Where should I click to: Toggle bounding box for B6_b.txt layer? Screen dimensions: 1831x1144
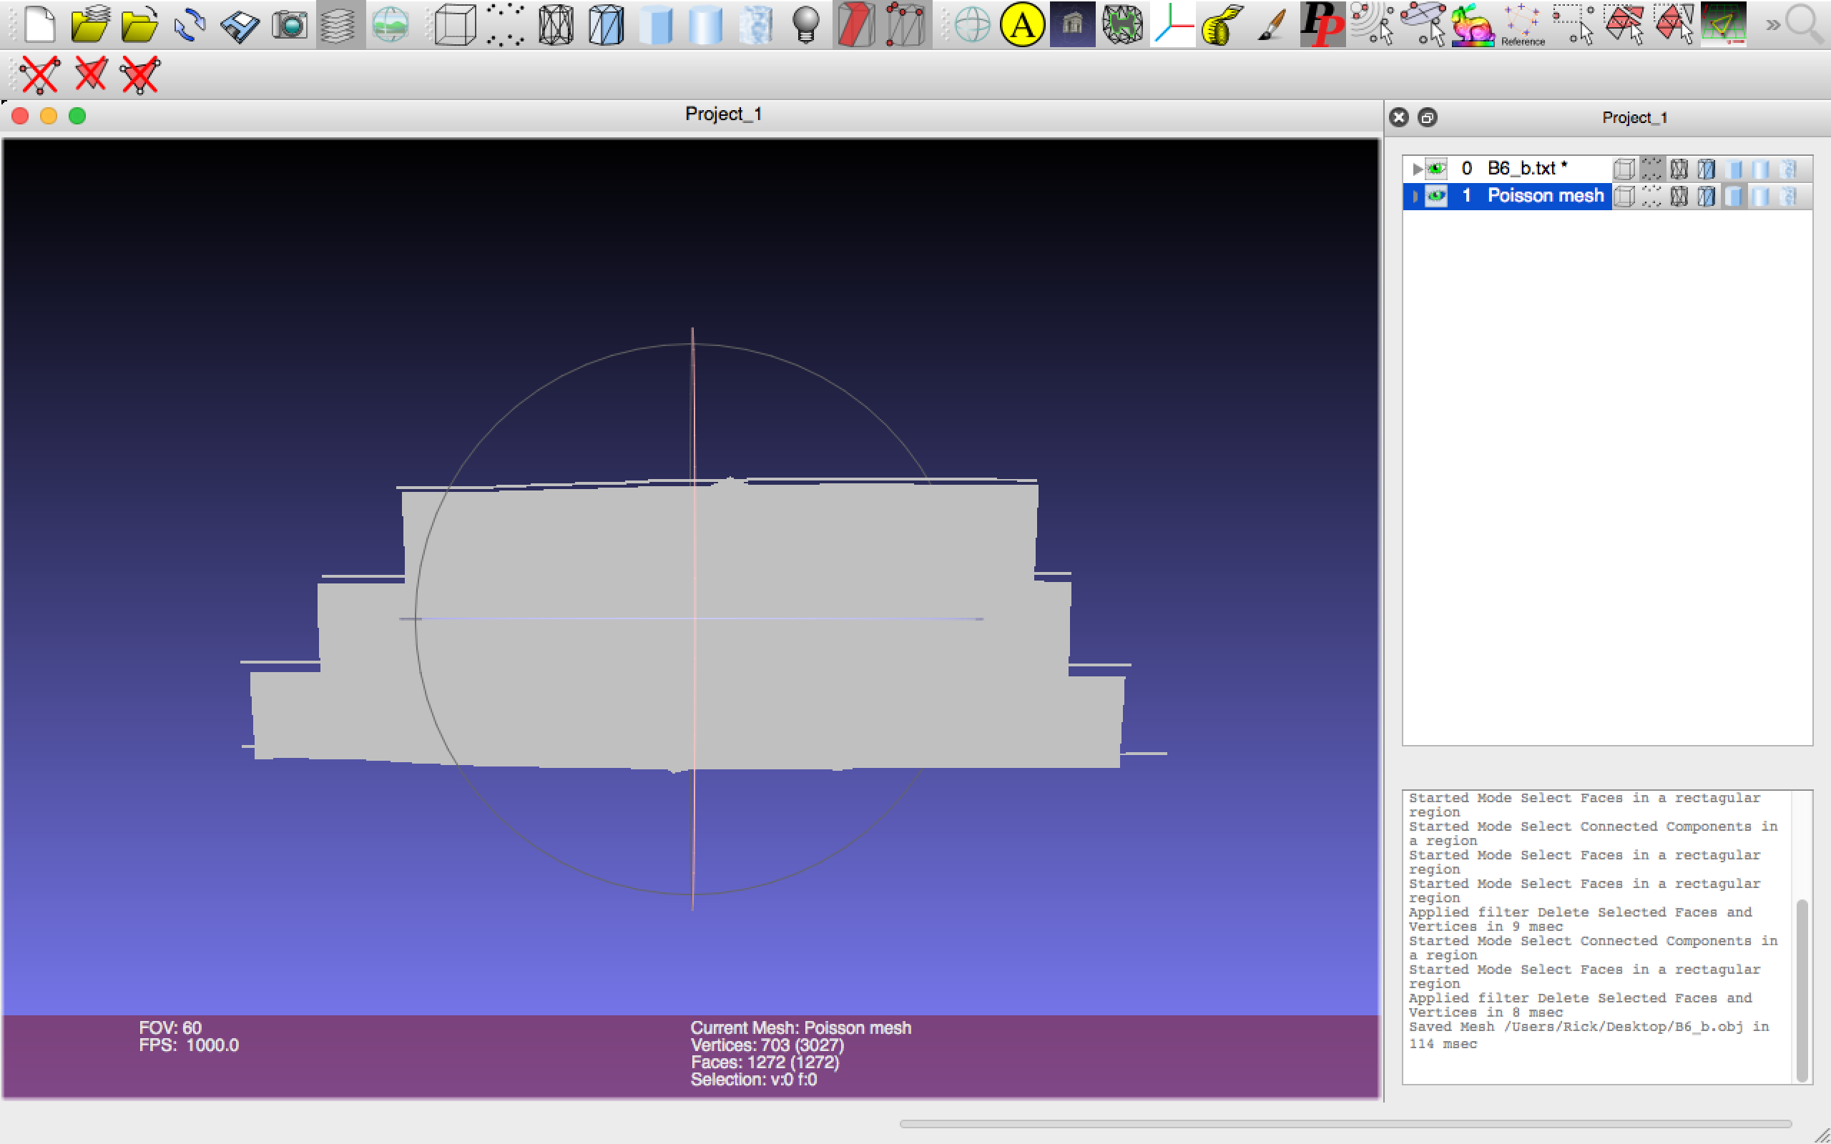(x=1624, y=169)
